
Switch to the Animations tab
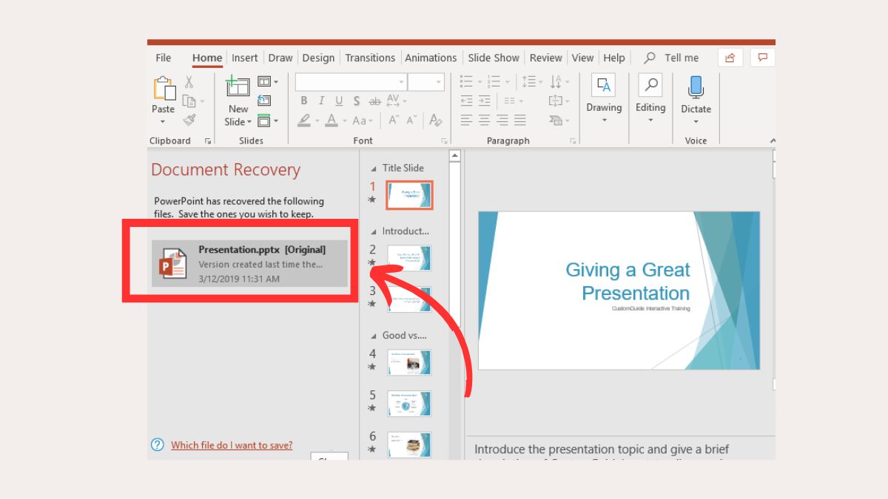(x=431, y=58)
